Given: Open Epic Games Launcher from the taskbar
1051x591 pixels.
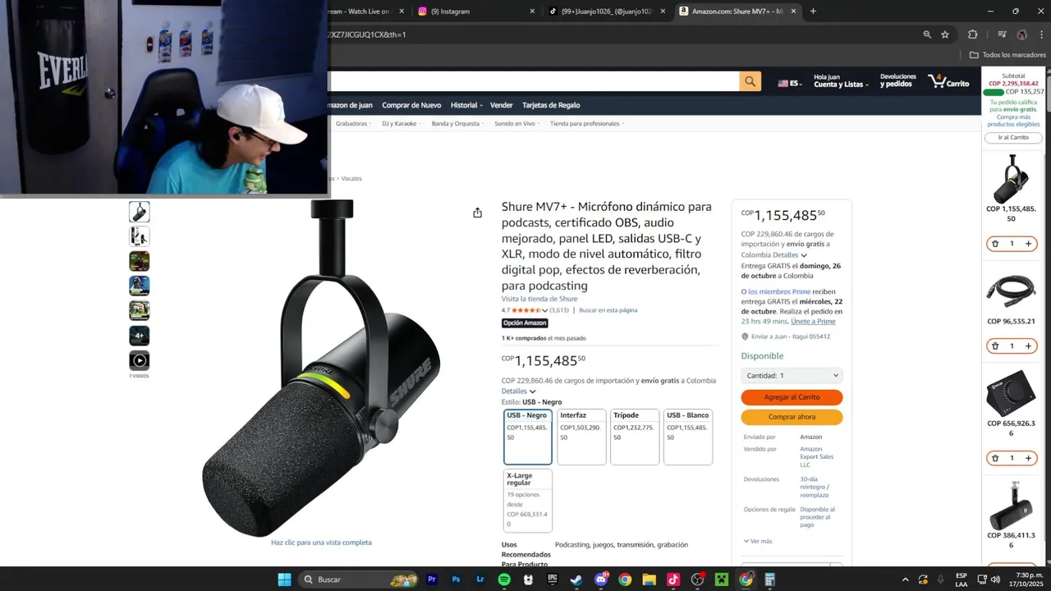Looking at the screenshot, I should click(553, 580).
